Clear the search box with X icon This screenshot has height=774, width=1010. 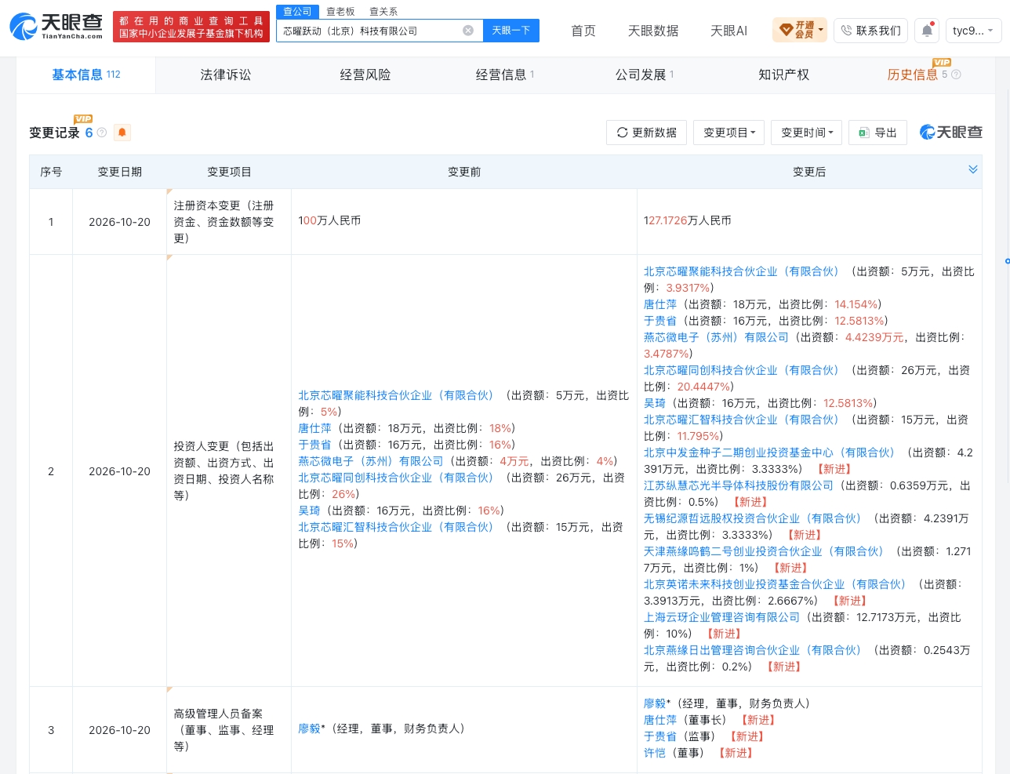point(468,31)
